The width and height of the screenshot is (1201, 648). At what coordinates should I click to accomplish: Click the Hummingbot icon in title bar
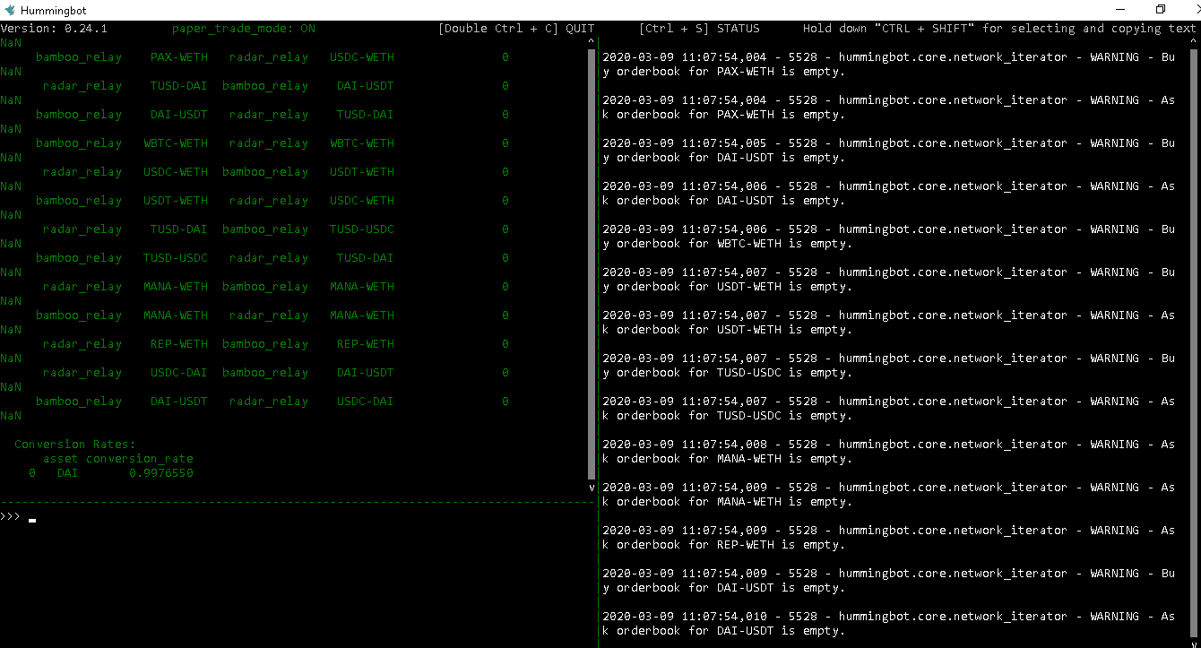coord(9,8)
